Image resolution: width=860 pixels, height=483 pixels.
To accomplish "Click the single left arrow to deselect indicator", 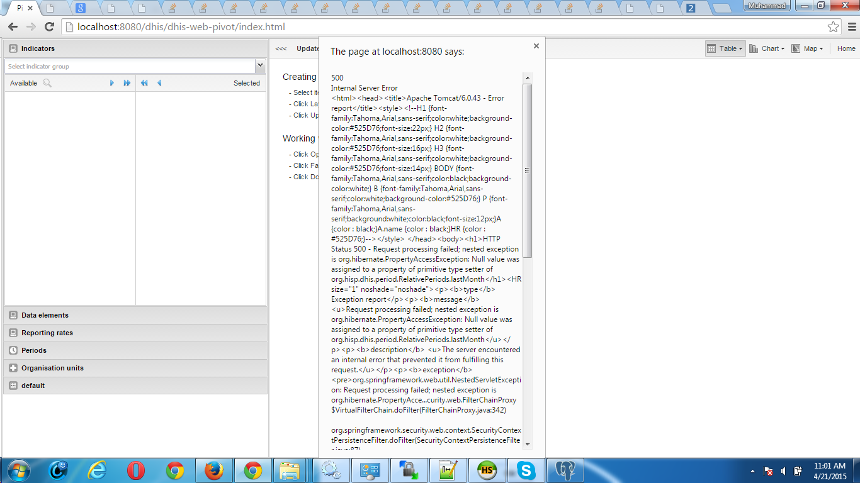I will point(159,83).
